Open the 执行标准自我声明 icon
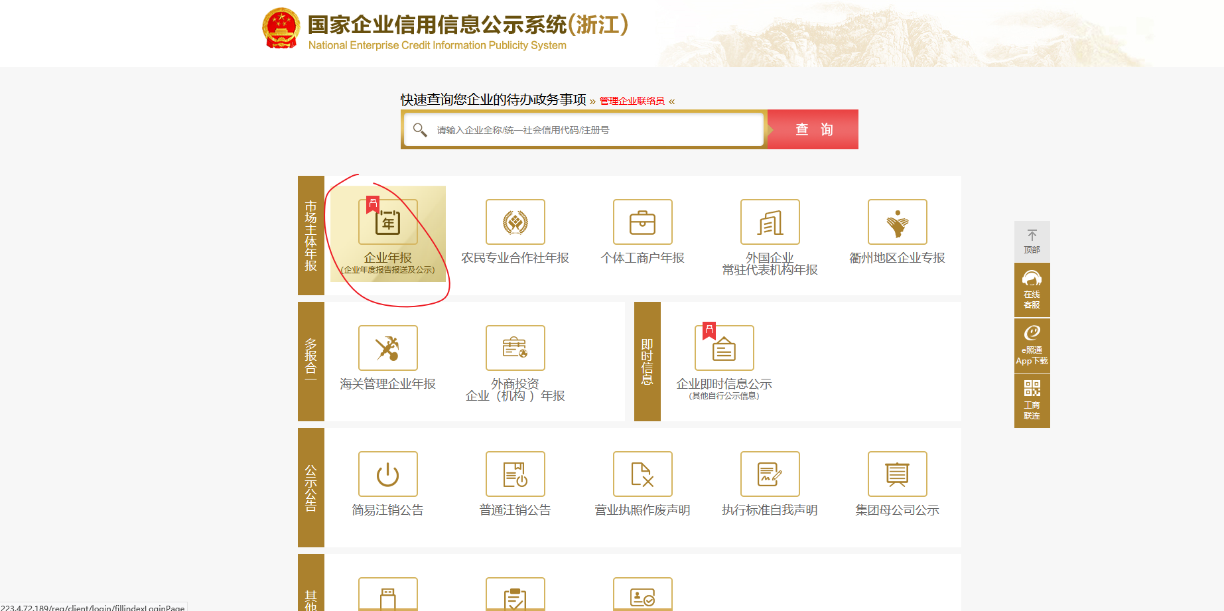1224x611 pixels. pos(770,474)
